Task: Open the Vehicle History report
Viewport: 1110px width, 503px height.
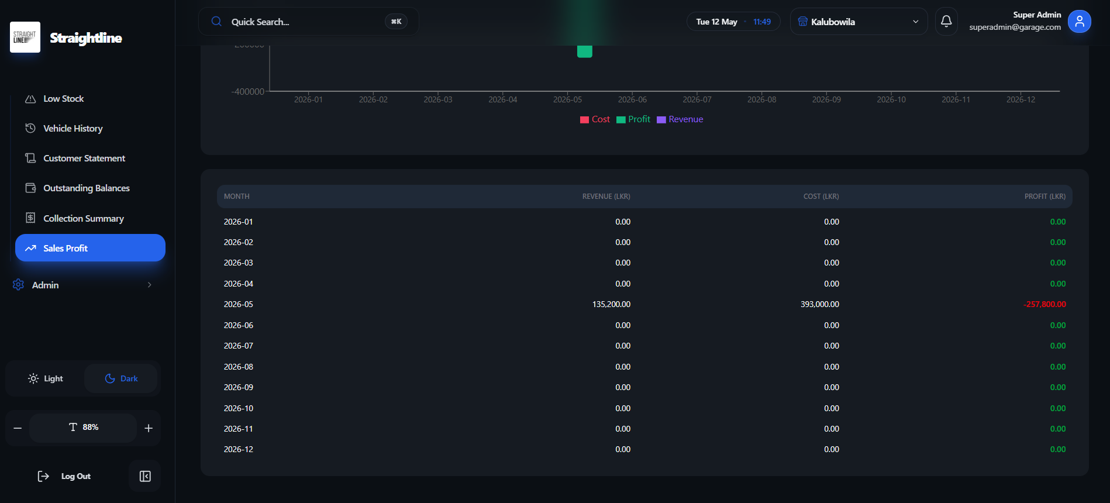Action: coord(90,128)
